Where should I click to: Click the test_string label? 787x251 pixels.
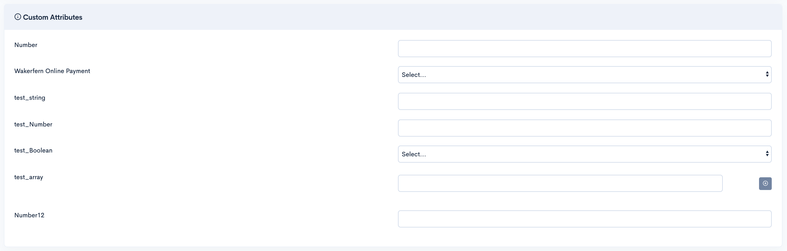(x=30, y=98)
